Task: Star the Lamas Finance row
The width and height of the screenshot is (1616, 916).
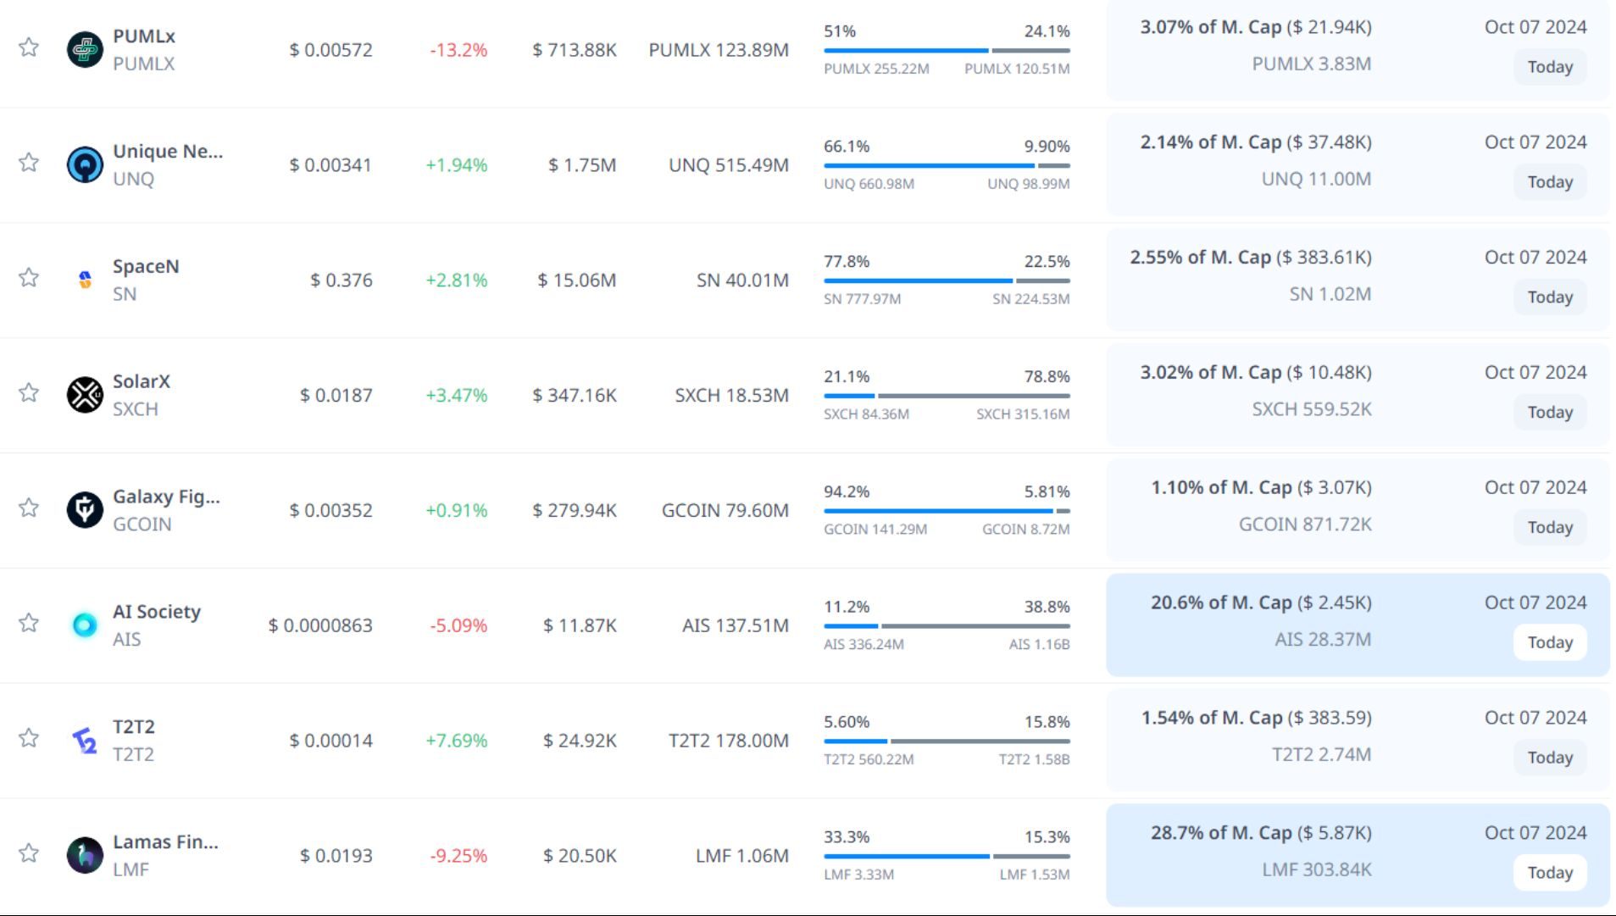Action: click(x=29, y=853)
